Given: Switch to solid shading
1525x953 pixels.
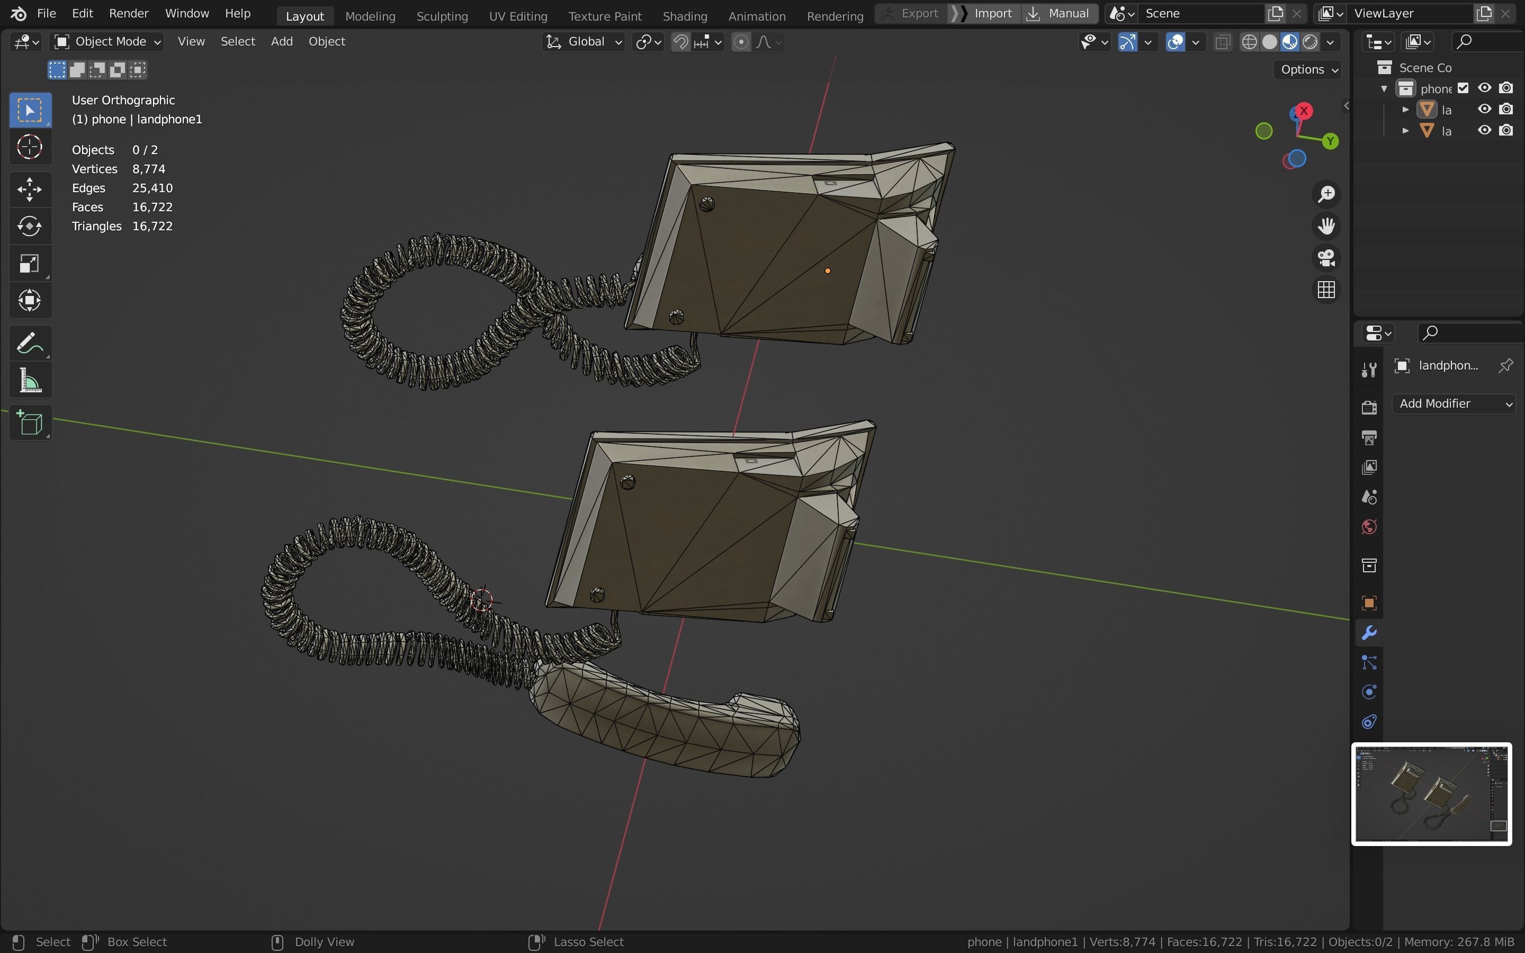Looking at the screenshot, I should (1270, 42).
